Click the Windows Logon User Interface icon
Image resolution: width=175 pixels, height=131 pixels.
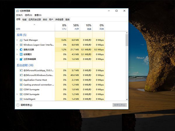21,45
